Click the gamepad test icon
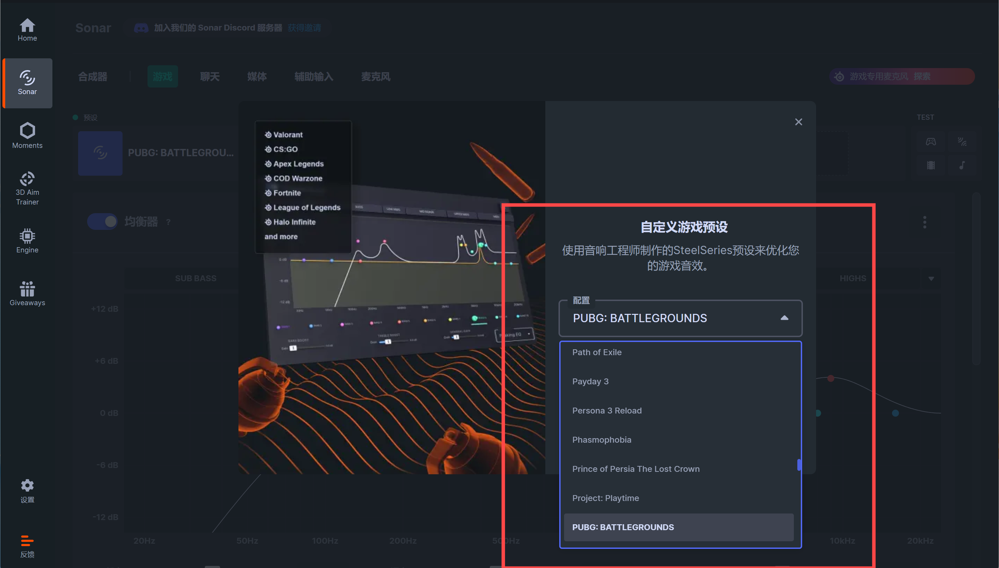Viewport: 999px width, 568px height. click(x=931, y=142)
